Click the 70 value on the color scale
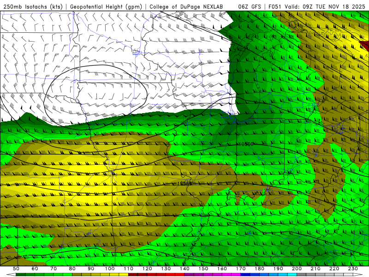 coord(54,269)
